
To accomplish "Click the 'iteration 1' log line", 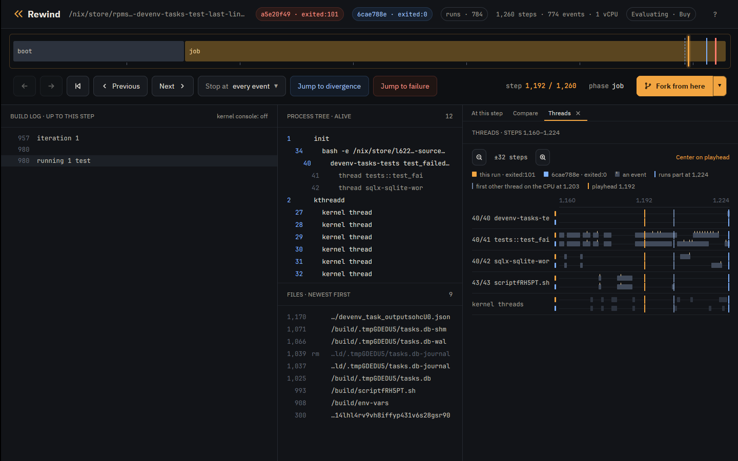I will coord(139,138).
